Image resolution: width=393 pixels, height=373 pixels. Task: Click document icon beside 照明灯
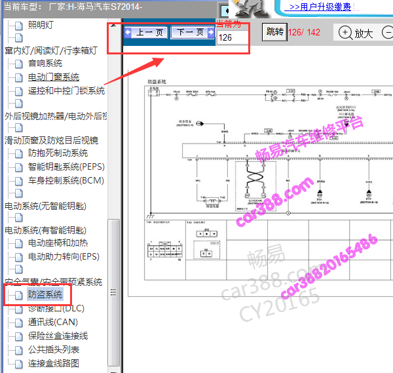click(x=18, y=26)
